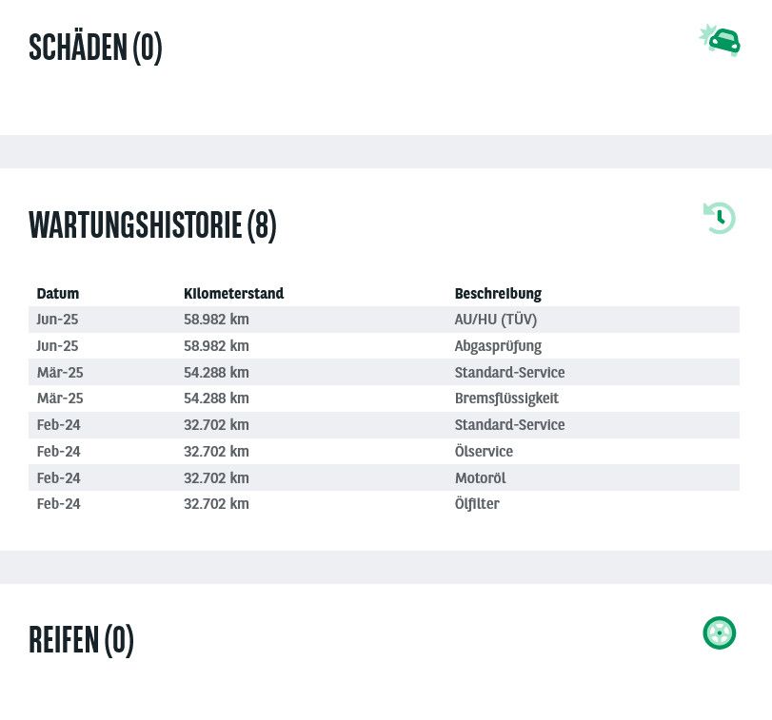Select the Mär-25 Standard-Service description
Viewport: 772px width, 720px height.
[509, 372]
